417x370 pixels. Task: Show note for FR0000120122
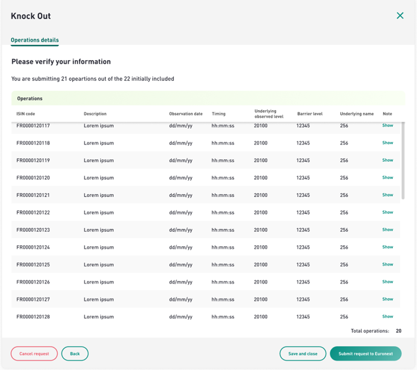coord(388,212)
